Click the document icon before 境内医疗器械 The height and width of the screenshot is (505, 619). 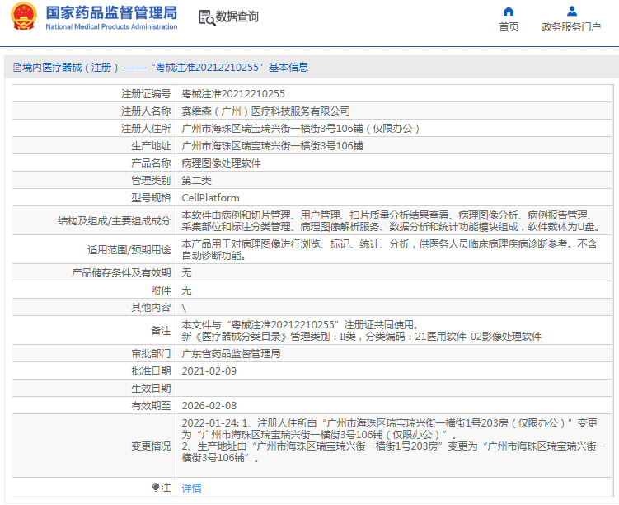(x=17, y=68)
